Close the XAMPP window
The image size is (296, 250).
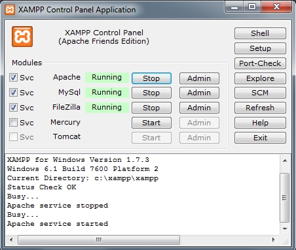pos(276,7)
